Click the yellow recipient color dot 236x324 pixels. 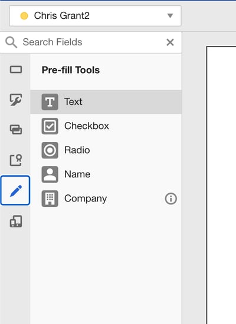click(24, 16)
